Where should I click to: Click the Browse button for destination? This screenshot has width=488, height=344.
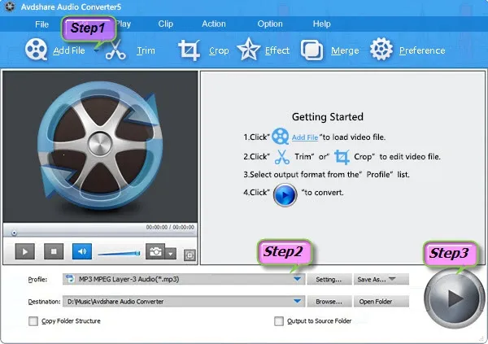(x=329, y=301)
